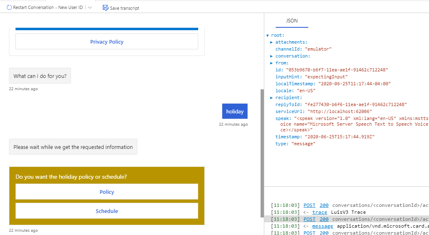Select the 'holiday' chat message bubble
Viewport: 429px width, 235px height.
(x=234, y=111)
